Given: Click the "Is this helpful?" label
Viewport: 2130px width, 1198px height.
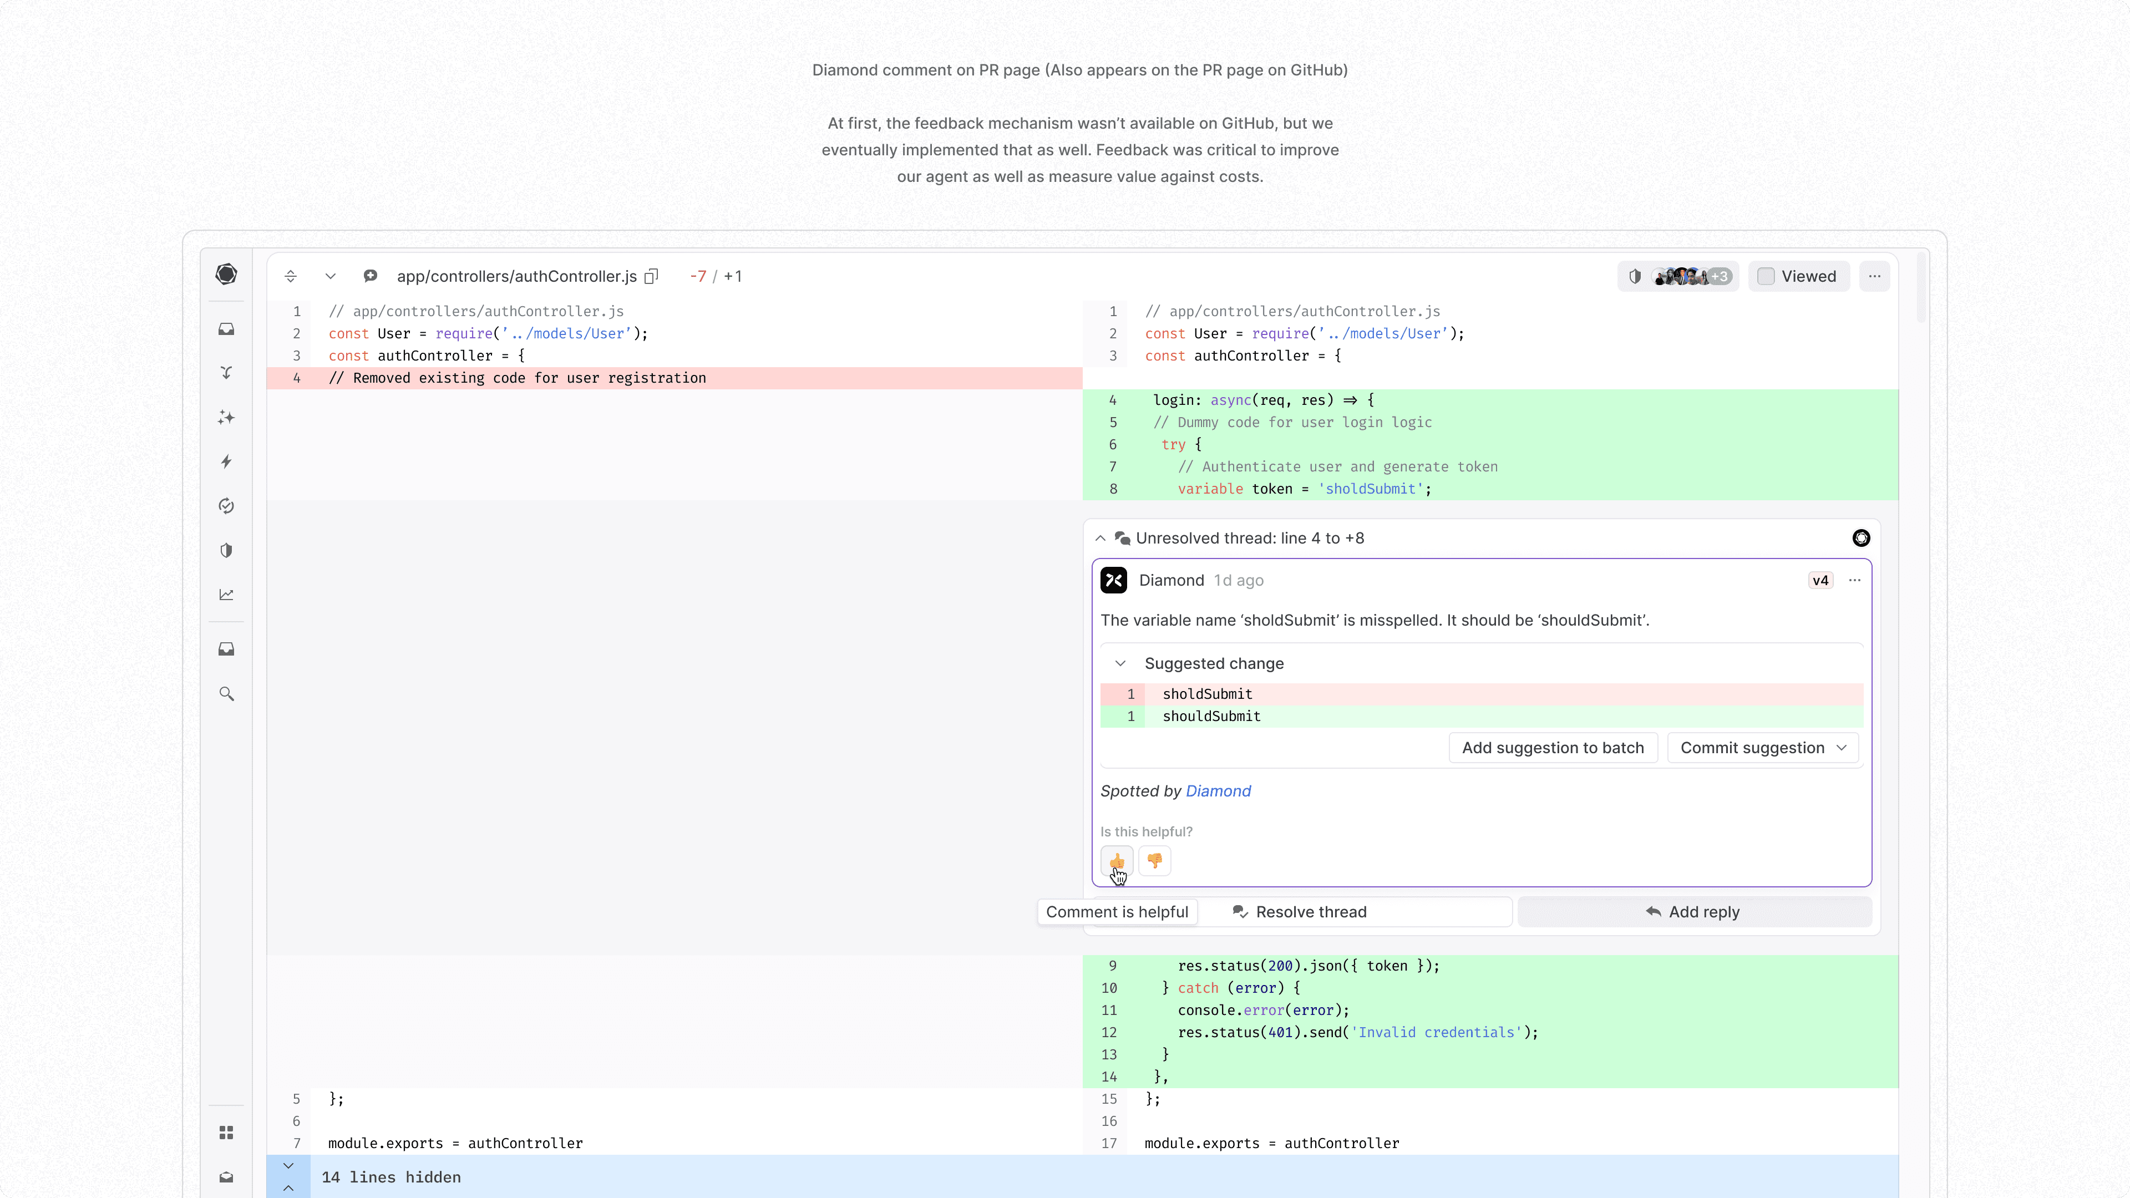Looking at the screenshot, I should (x=1146, y=832).
